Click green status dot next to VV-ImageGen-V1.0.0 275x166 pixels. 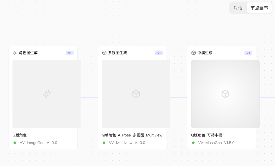pyautogui.click(x=15, y=143)
